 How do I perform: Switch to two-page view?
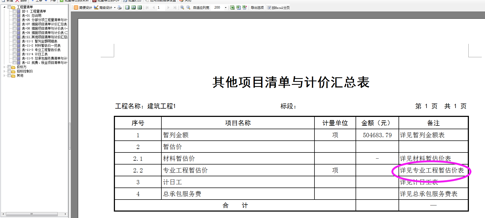[133, 7]
